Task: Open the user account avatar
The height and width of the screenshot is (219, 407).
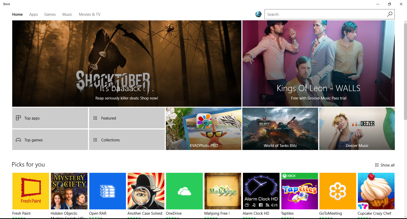Action: (258, 14)
